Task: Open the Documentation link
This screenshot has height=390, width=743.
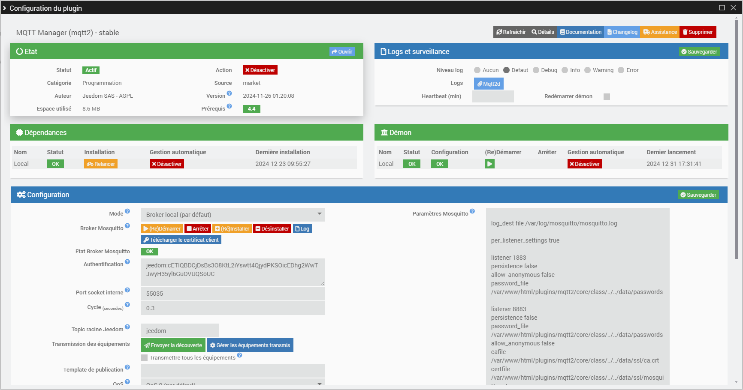Action: point(580,32)
